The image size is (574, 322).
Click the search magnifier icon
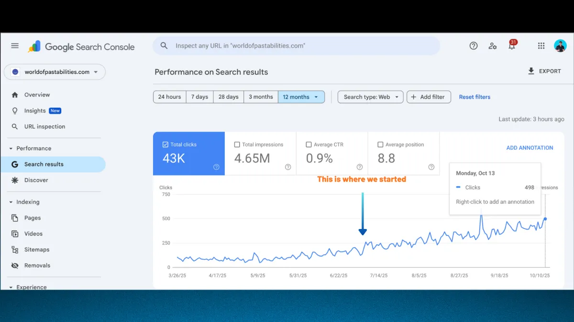point(164,46)
